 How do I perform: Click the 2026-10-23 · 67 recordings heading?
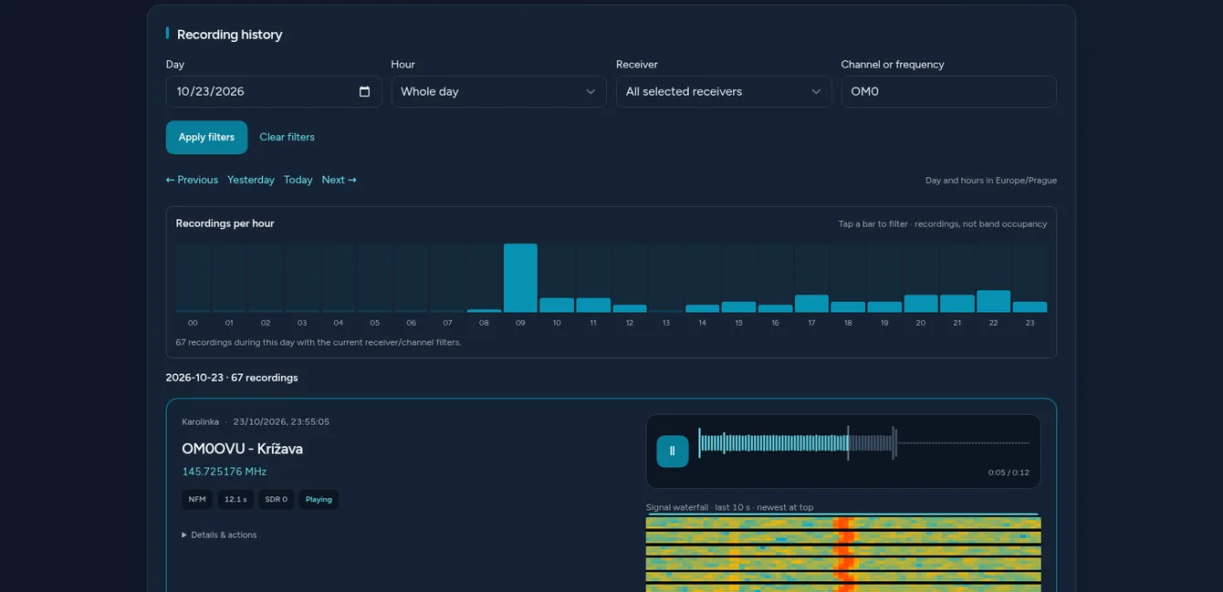pos(232,378)
